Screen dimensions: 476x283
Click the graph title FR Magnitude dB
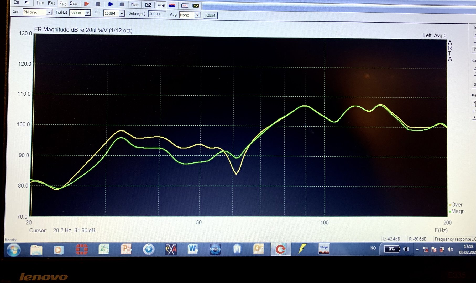click(x=83, y=30)
